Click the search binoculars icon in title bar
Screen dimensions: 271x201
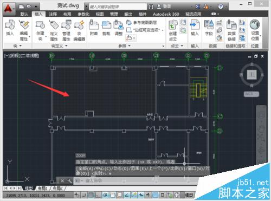pos(151,7)
